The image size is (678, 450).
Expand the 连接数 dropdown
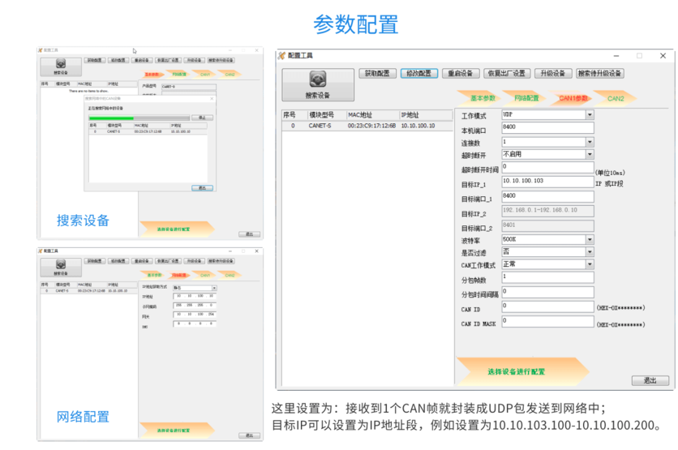590,142
